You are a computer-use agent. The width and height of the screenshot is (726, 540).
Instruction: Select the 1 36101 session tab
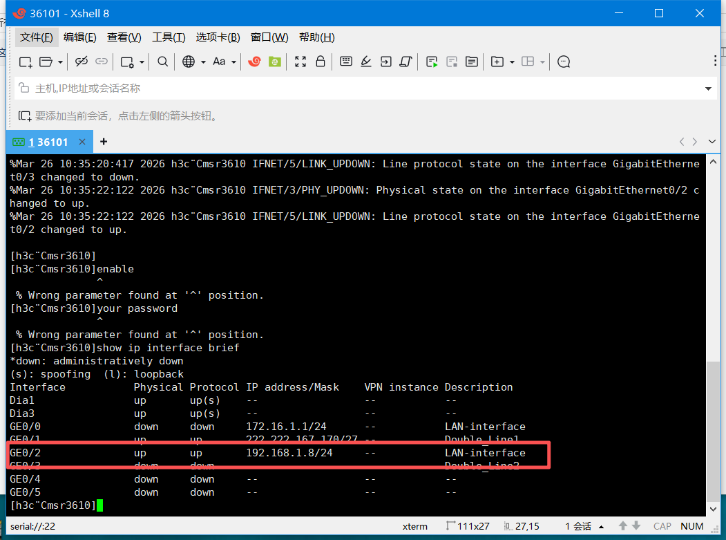pos(47,142)
